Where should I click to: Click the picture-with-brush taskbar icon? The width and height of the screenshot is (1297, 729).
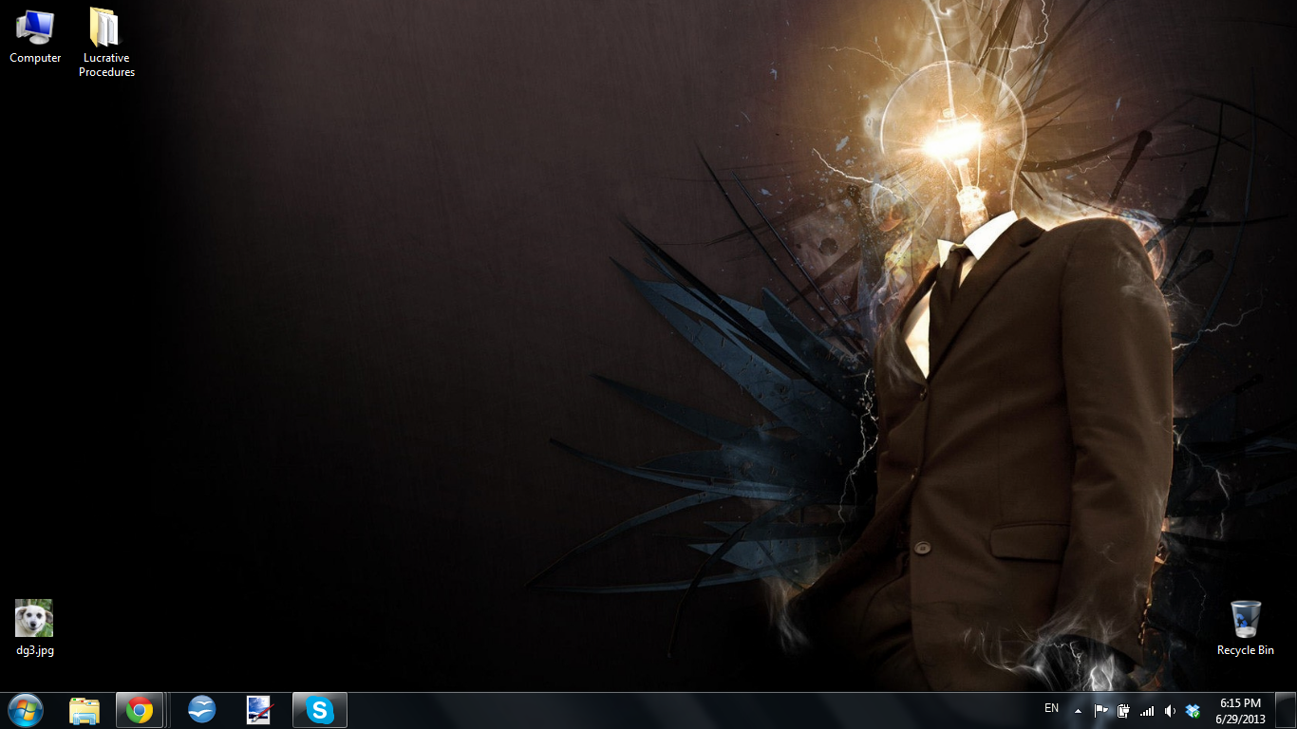click(258, 710)
